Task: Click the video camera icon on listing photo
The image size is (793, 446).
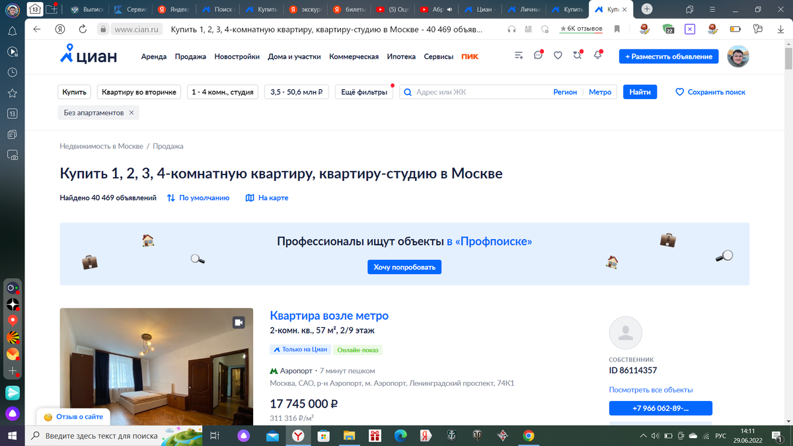Action: pos(239,322)
